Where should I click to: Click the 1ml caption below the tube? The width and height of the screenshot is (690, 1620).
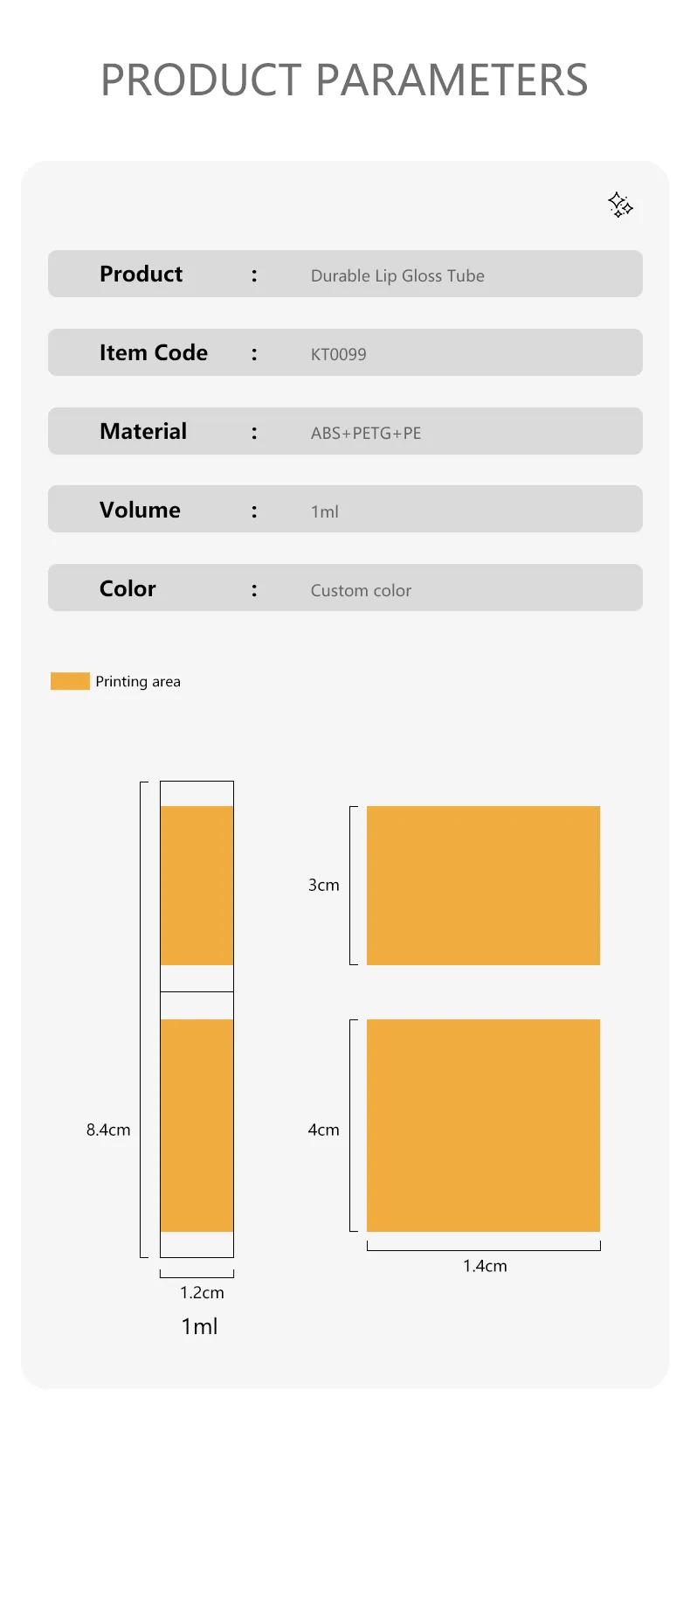(x=199, y=1326)
